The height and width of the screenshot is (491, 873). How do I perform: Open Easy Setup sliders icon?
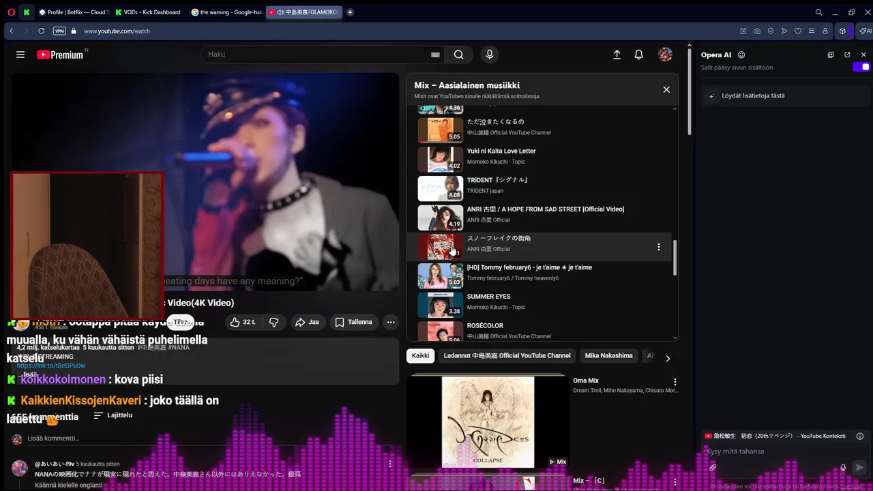click(x=812, y=31)
